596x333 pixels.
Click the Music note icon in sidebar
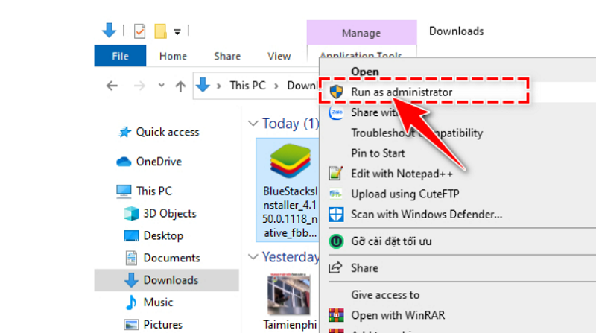(131, 302)
